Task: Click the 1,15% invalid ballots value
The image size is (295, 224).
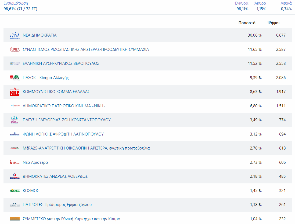Action: point(261,9)
